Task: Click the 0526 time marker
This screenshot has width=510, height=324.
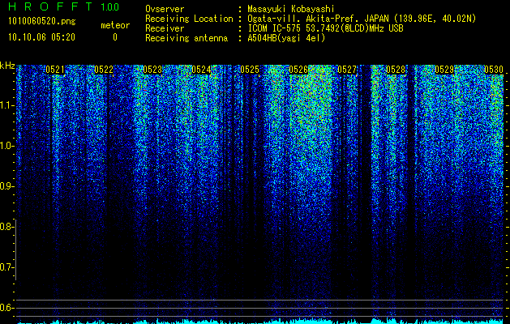Action: (298, 70)
